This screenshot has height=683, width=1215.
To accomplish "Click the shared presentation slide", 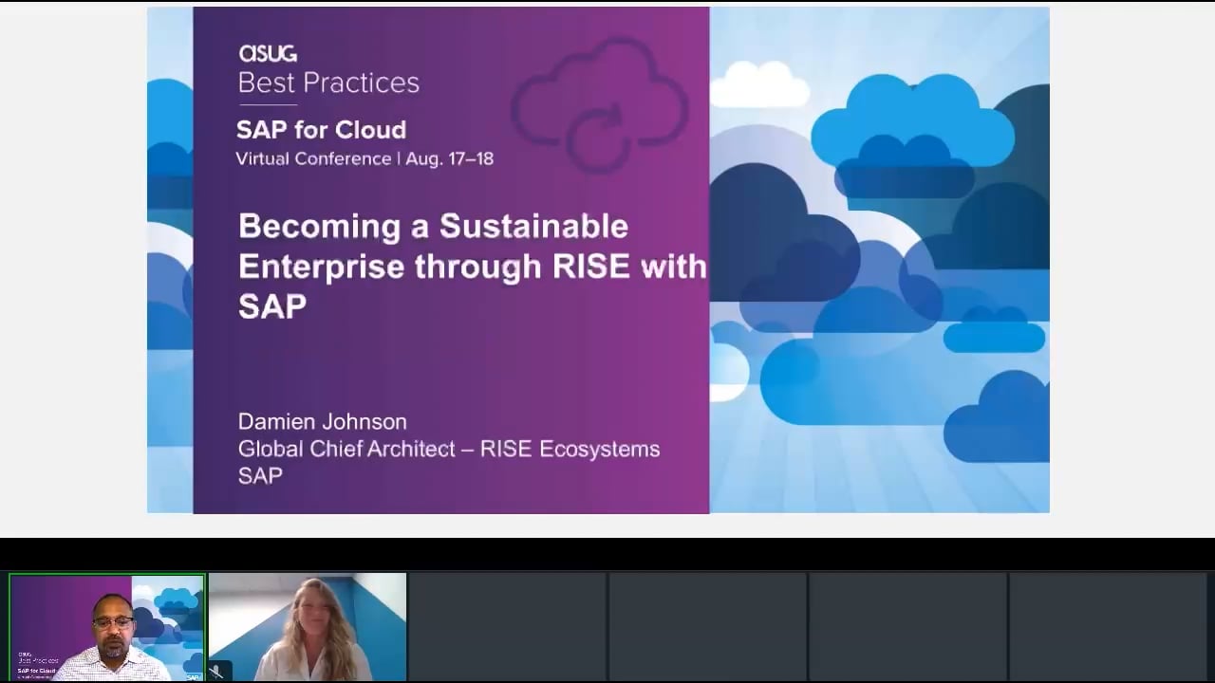I will click(598, 260).
